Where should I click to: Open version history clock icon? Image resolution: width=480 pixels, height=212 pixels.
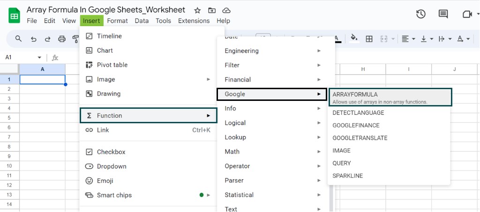tap(421, 14)
